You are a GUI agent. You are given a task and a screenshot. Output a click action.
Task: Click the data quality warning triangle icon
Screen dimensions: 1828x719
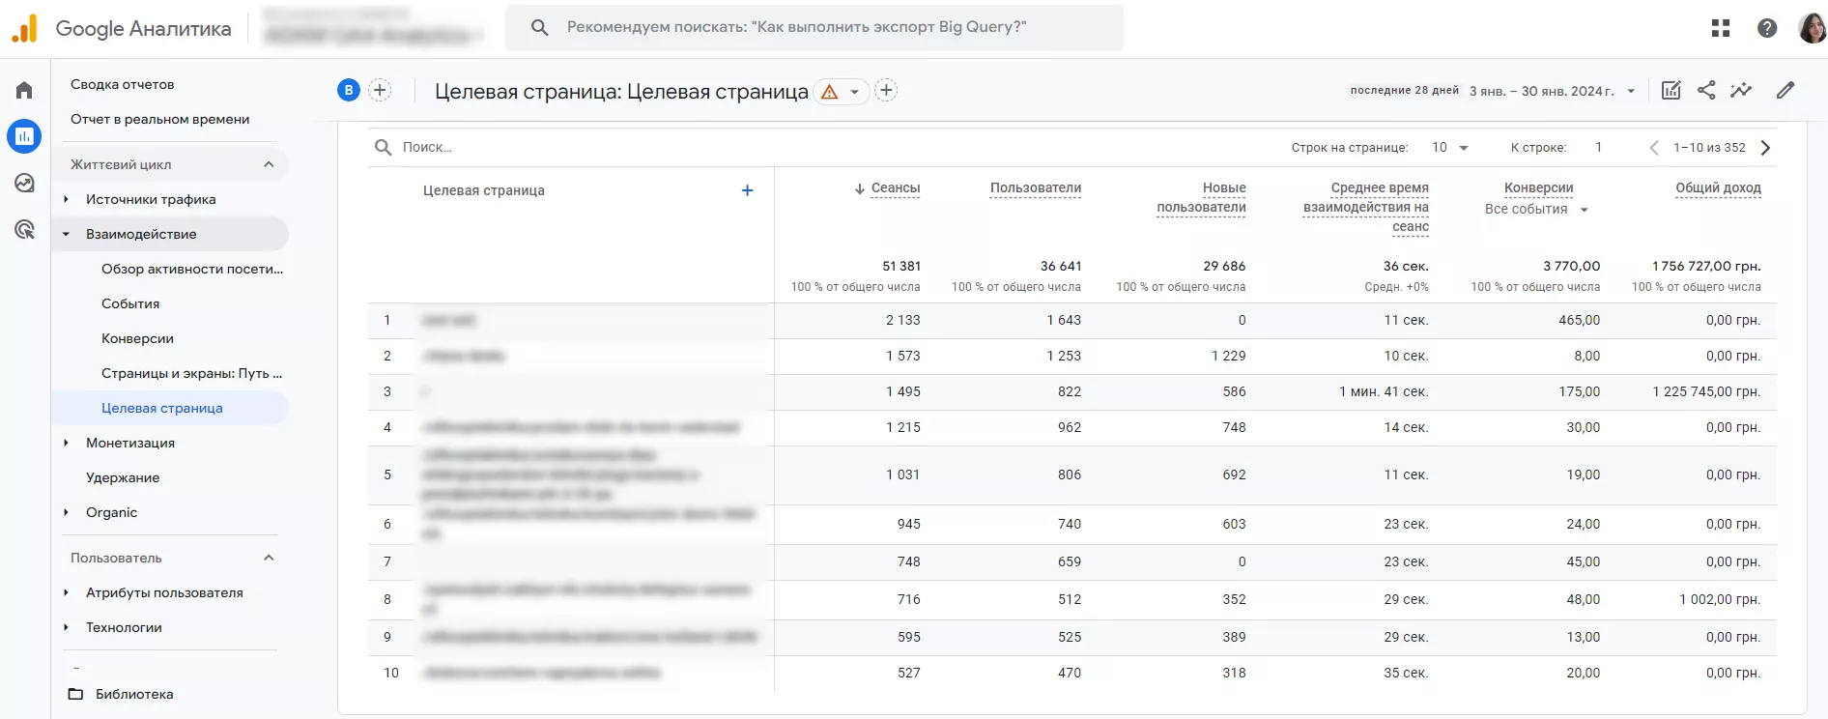829,92
